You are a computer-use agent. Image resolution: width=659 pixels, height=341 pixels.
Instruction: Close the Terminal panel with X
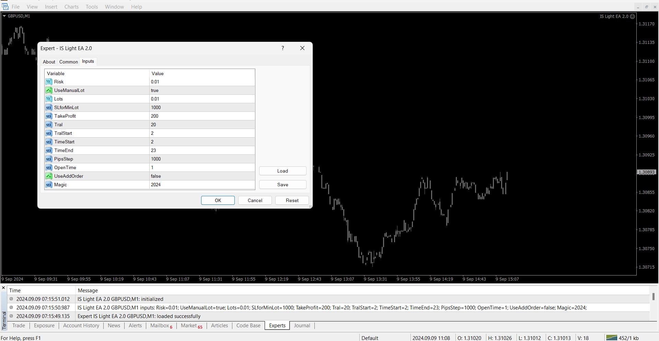(3, 288)
